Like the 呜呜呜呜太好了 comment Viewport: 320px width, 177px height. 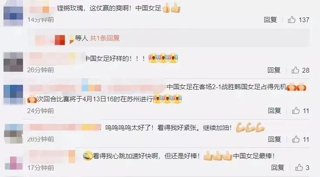(x=296, y=140)
